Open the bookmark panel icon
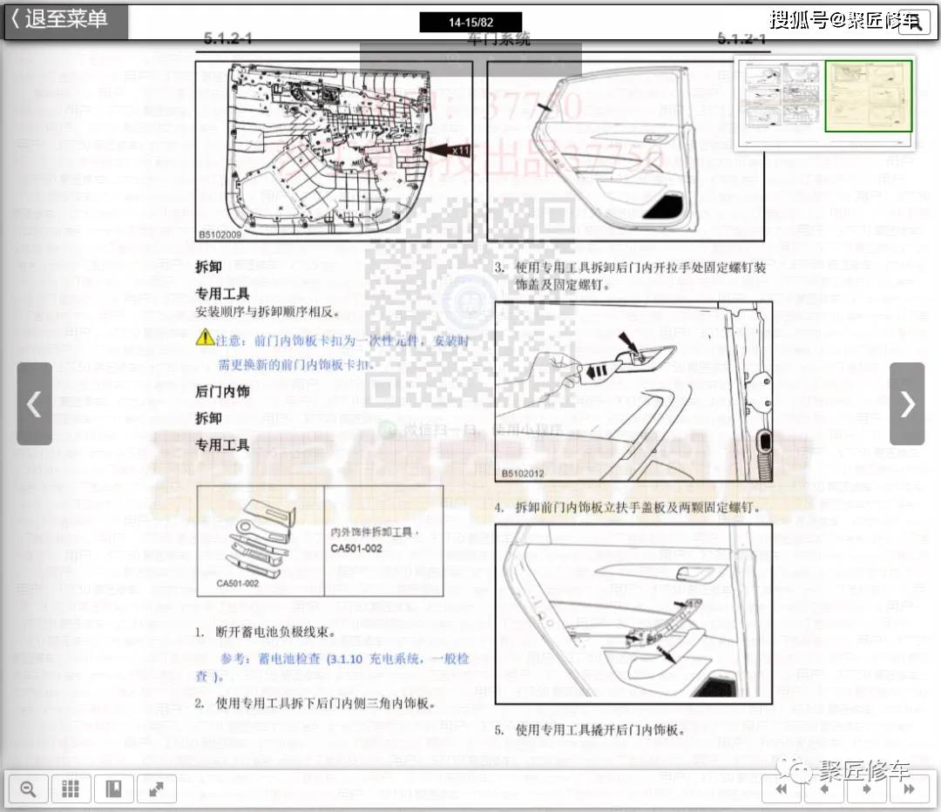941x812 pixels. click(113, 789)
